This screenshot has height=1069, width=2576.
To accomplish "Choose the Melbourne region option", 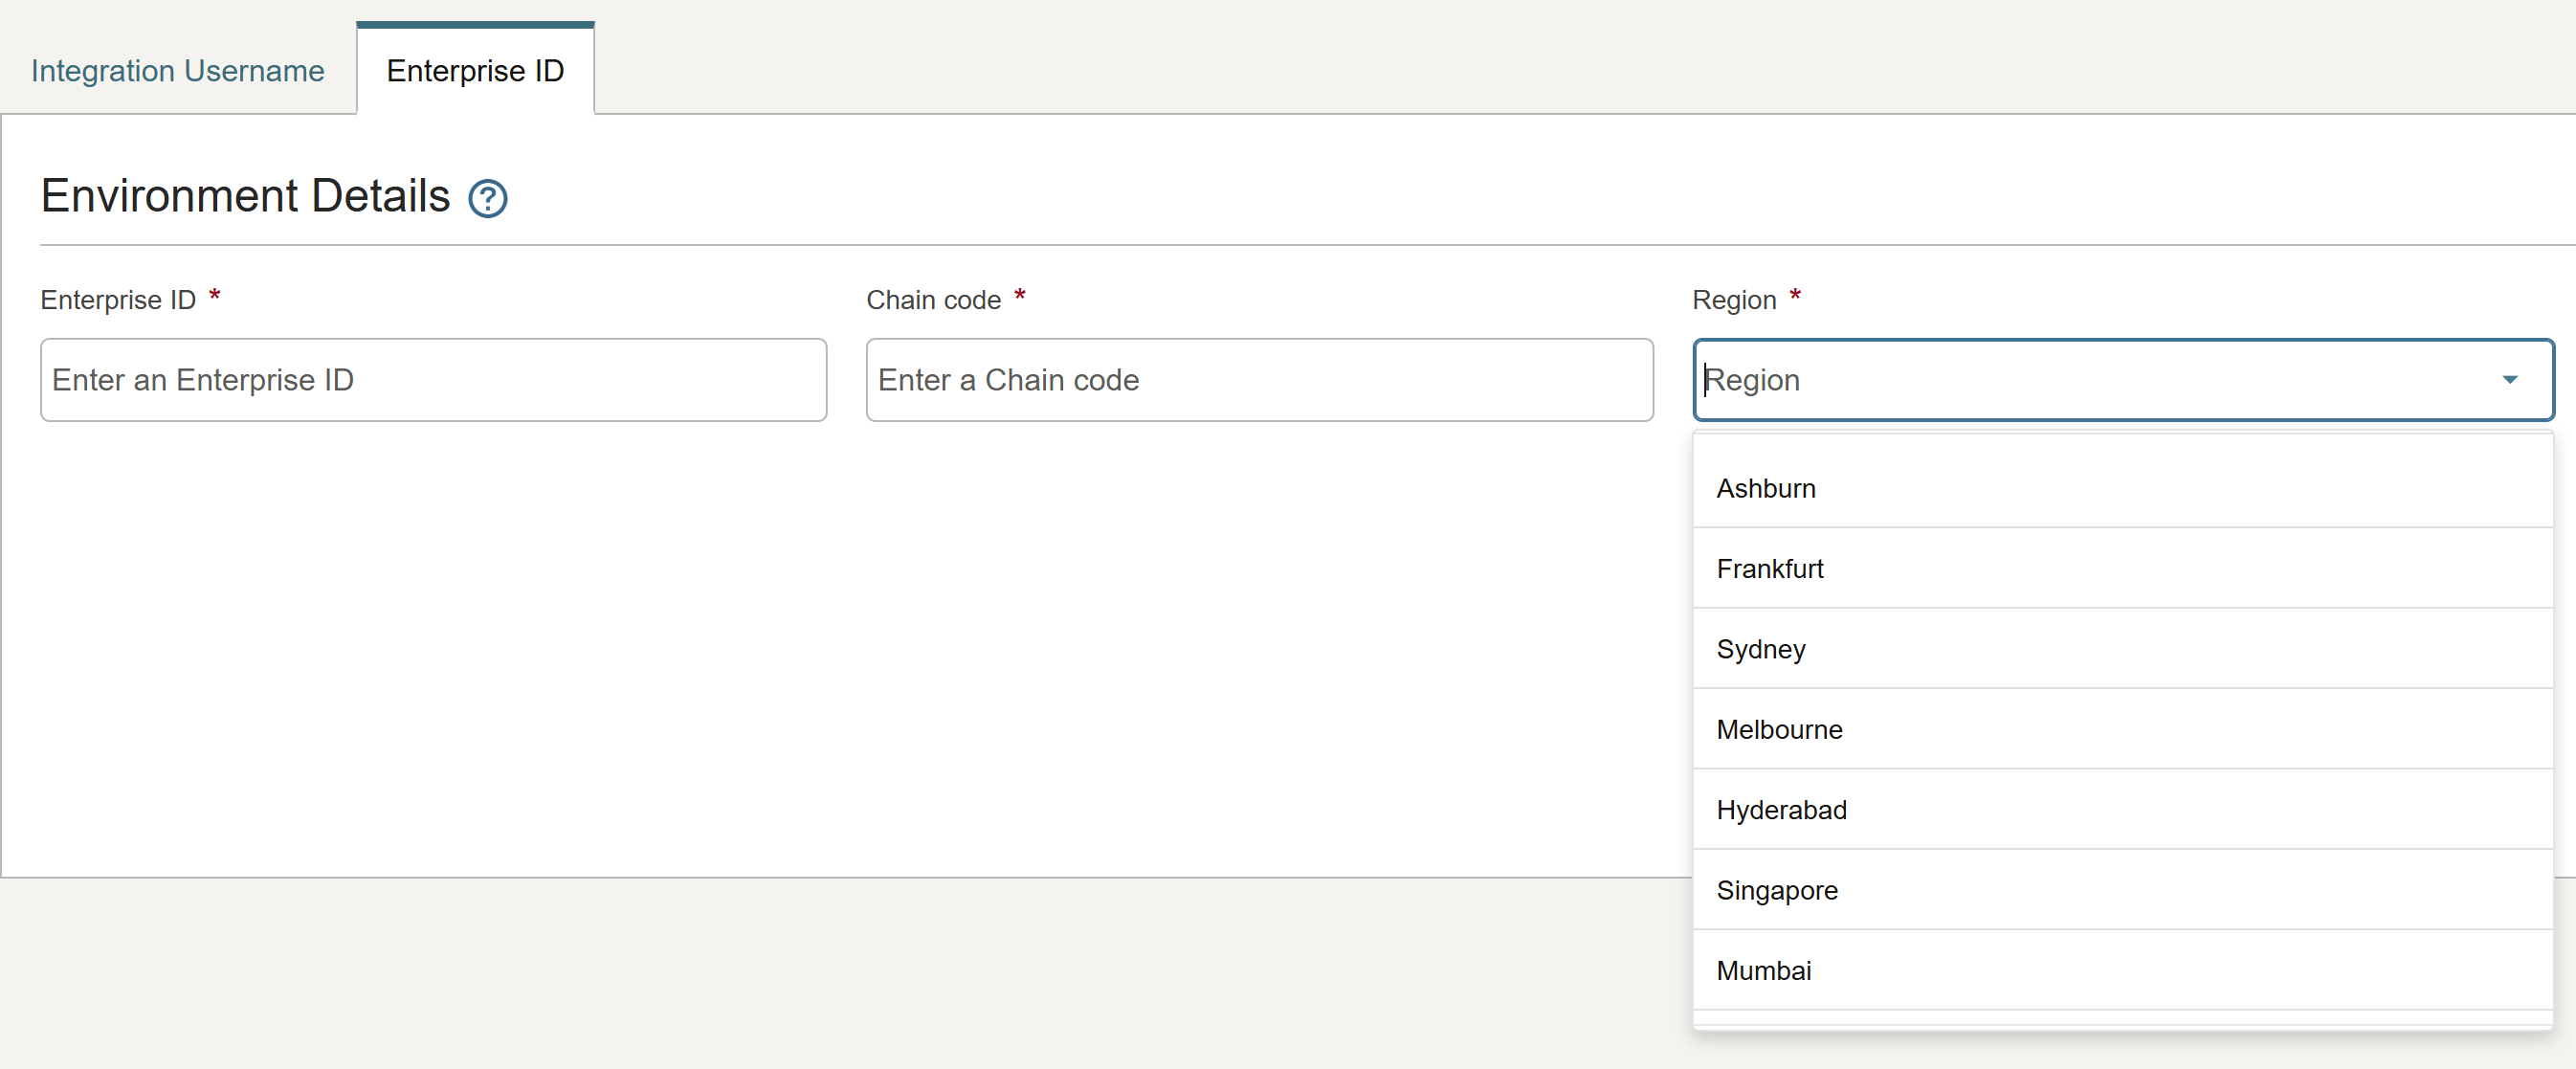I will (1779, 730).
